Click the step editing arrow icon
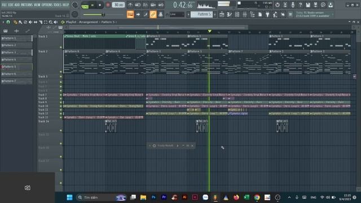Image resolution: width=361 pixels, height=203 pixels. click(138, 15)
